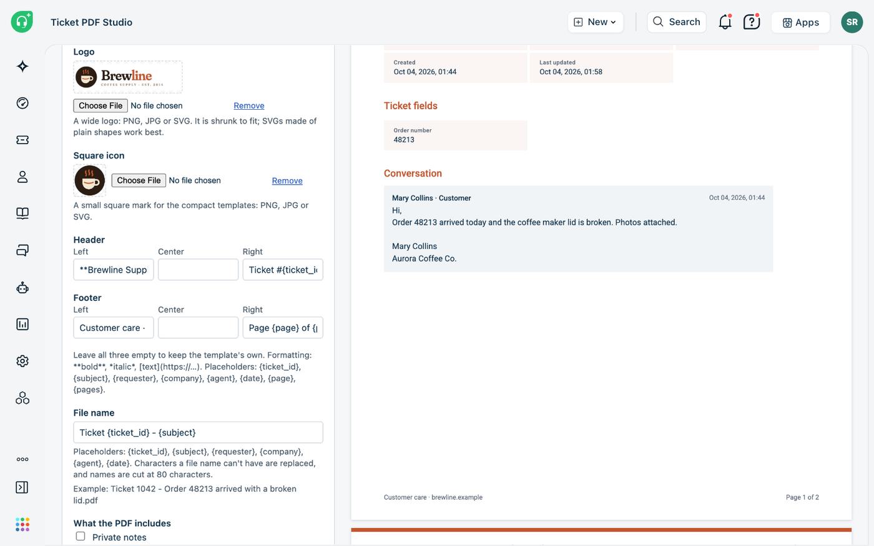This screenshot has height=546, width=874.
Task: Click the File name input field
Action: tap(198, 432)
